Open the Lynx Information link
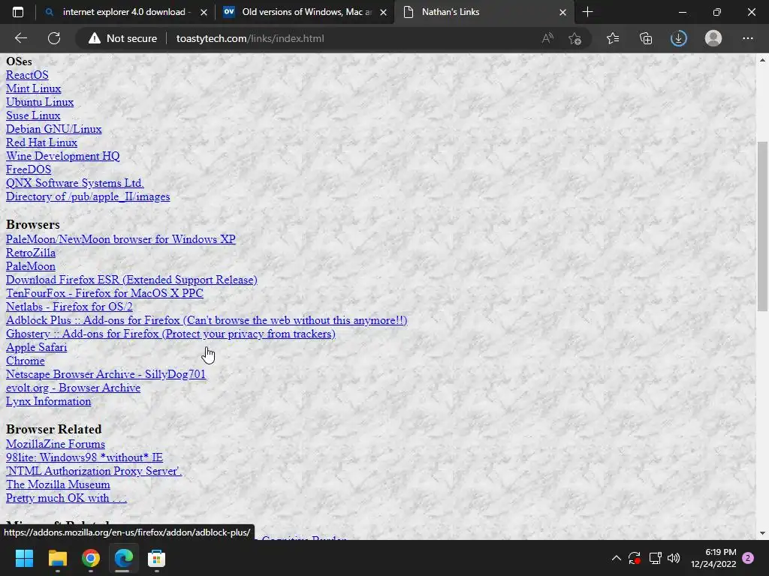Viewport: 769px width, 576px height. (x=48, y=401)
